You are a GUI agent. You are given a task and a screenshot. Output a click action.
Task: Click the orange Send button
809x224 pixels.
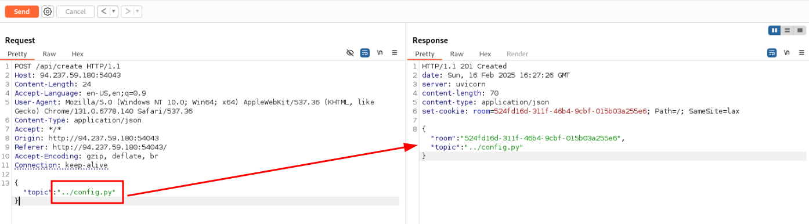(22, 12)
